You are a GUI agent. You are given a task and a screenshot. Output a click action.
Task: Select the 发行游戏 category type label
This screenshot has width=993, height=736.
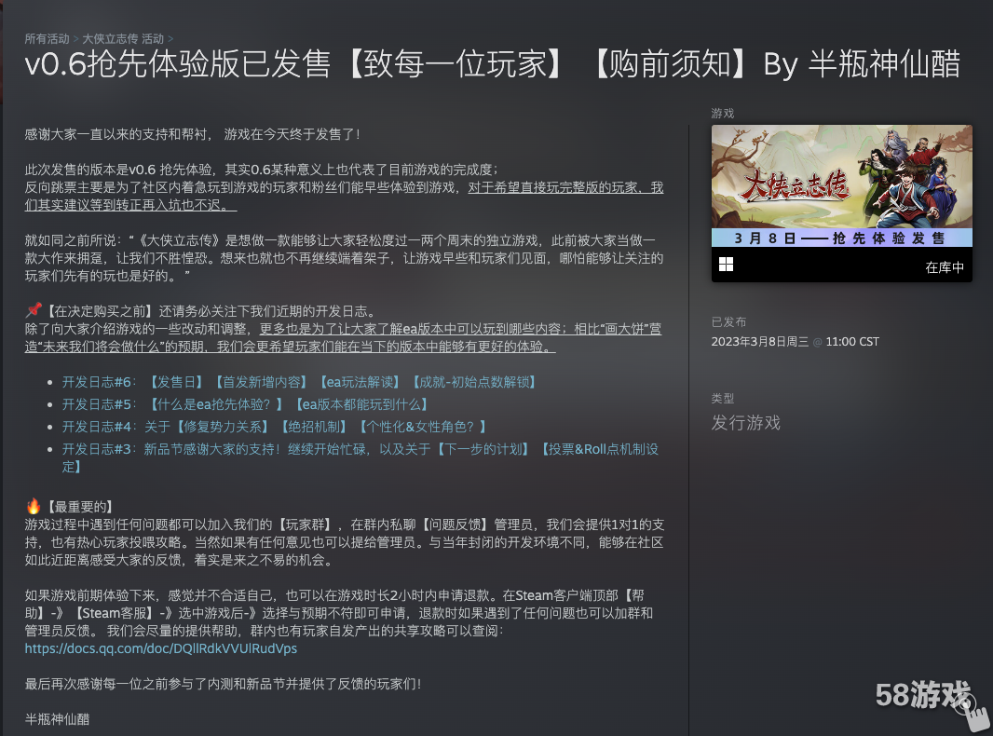pos(745,423)
